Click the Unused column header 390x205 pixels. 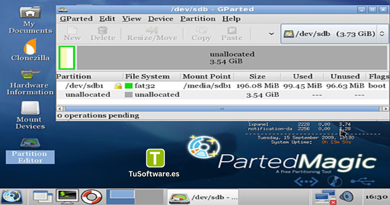pyautogui.click(x=345, y=76)
